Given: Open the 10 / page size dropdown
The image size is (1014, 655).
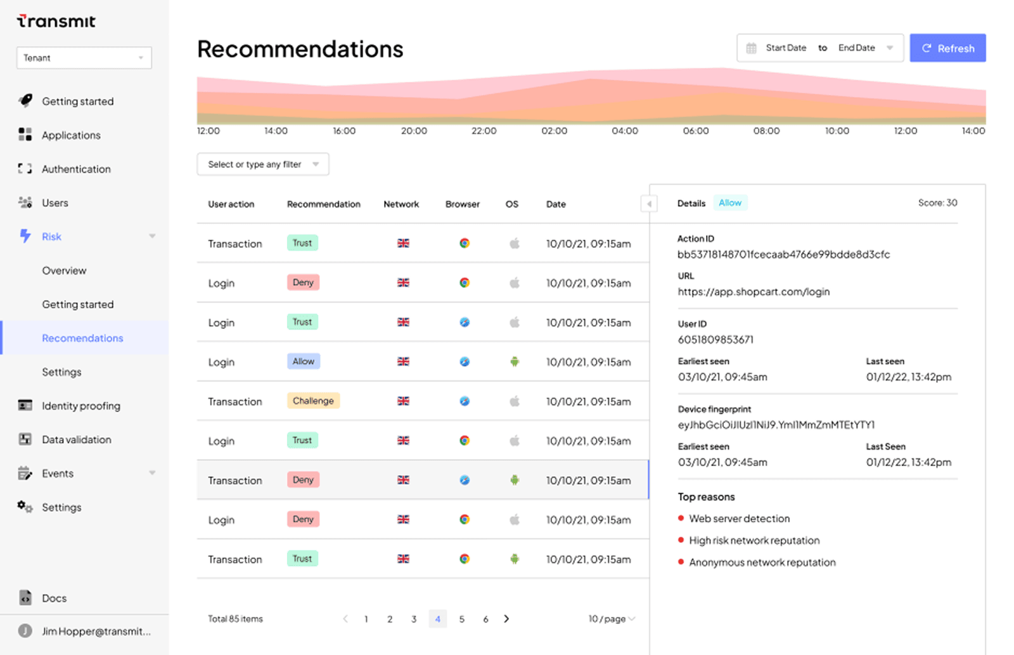Looking at the screenshot, I should (x=612, y=619).
